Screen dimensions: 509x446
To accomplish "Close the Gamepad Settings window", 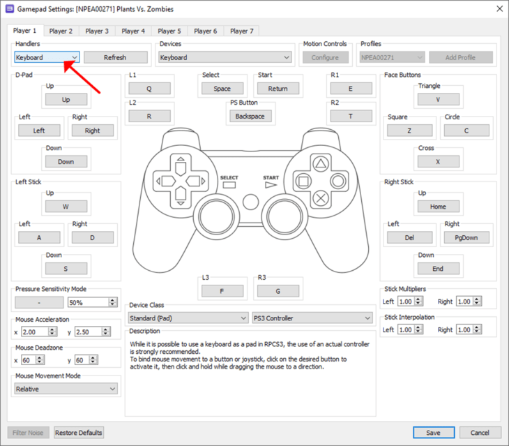I will pyautogui.click(x=499, y=9).
